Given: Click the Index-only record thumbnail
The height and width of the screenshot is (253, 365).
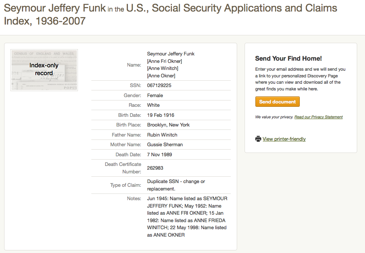Looking at the screenshot, I should [44, 70].
